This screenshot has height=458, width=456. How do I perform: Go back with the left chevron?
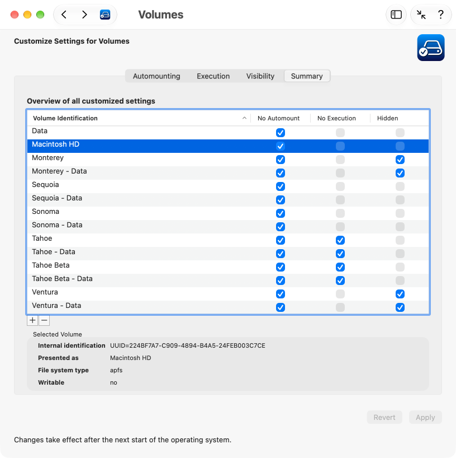pos(64,15)
